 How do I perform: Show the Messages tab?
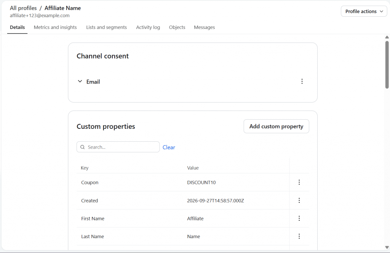tap(205, 27)
